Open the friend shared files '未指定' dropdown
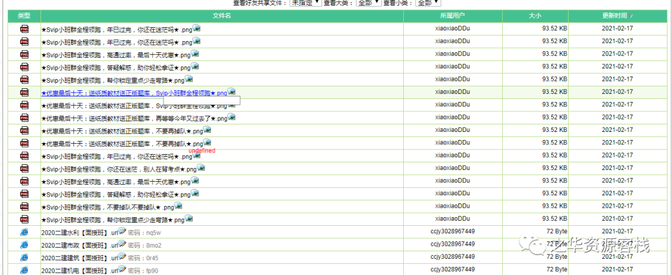 (x=306, y=2)
